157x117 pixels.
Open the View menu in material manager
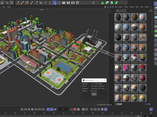141,7
